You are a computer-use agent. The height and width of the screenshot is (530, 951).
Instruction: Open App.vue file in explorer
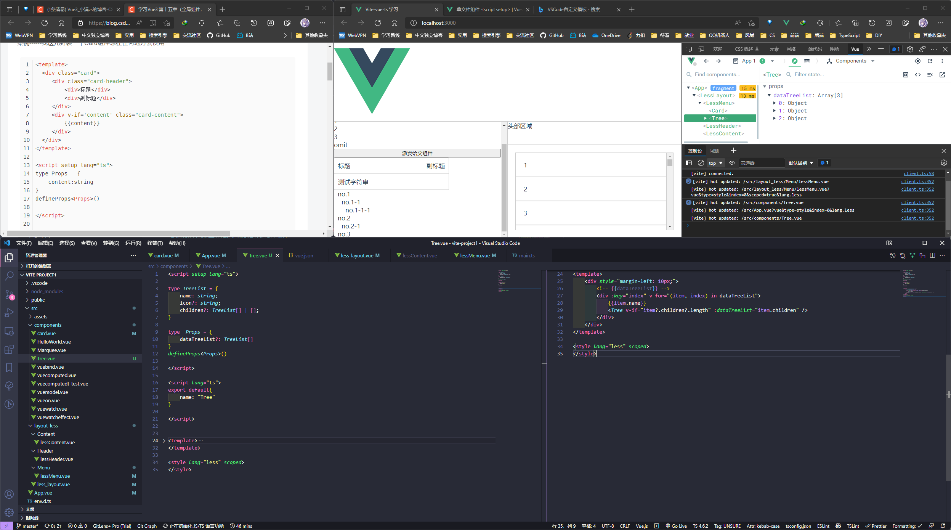pyautogui.click(x=43, y=493)
